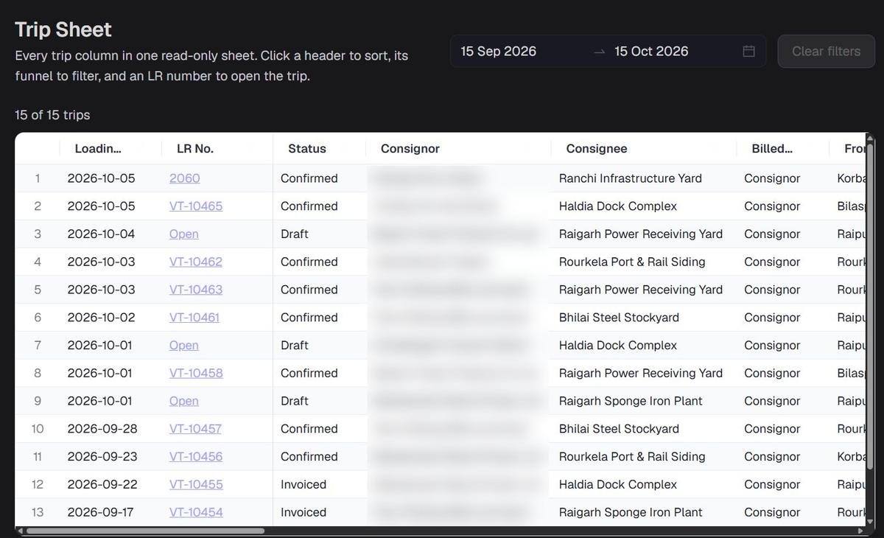Open trip VT-10457

[x=195, y=429]
